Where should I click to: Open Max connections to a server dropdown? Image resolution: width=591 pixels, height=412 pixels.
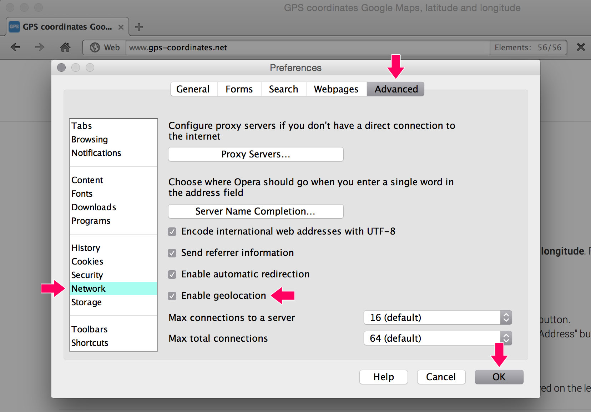click(x=438, y=317)
